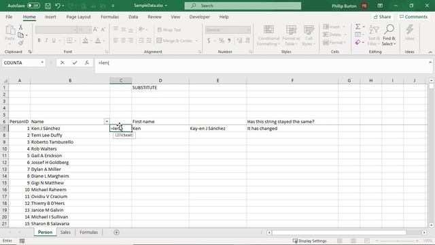435x245 pixels.
Task: Open the Name Box dropdown arrow
Action: [x=42, y=63]
